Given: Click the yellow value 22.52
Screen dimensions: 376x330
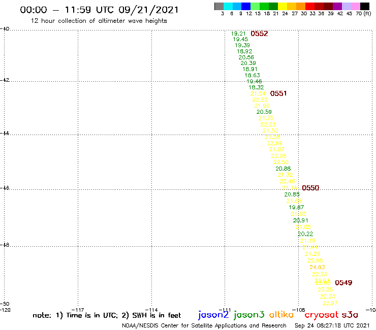Looking at the screenshot, I should pos(260,100).
